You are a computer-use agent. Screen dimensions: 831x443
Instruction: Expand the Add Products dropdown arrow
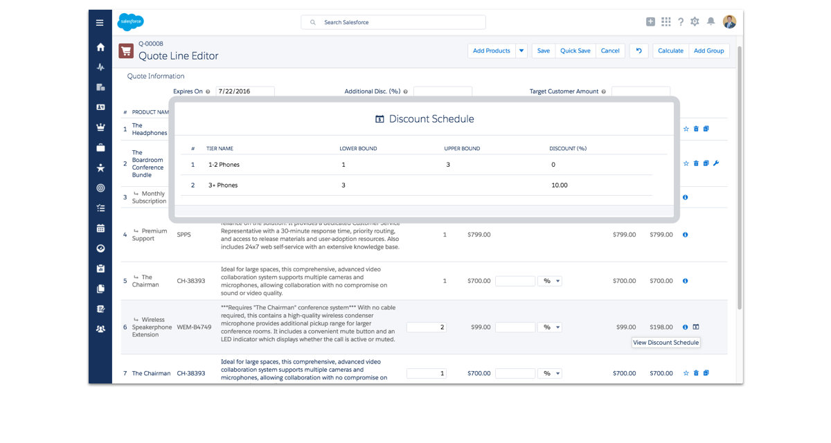pos(521,51)
